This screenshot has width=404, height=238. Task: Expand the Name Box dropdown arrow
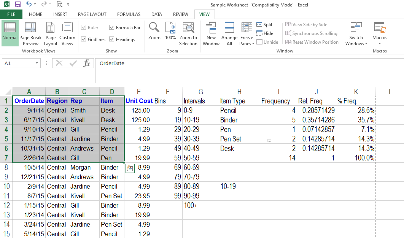(x=37, y=63)
